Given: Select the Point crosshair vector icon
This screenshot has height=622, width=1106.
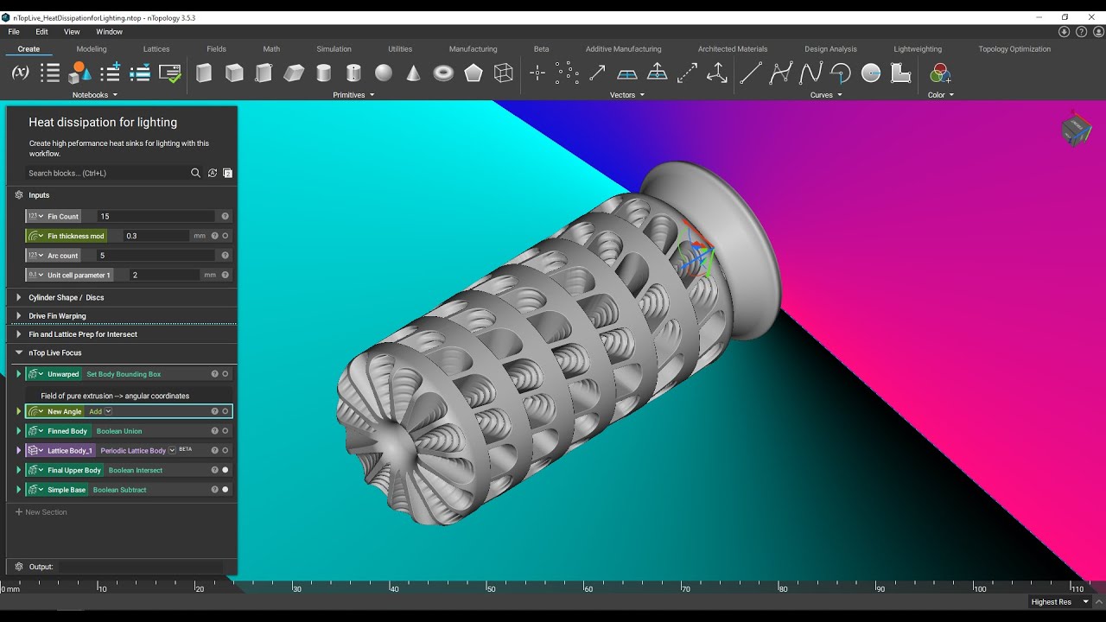Looking at the screenshot, I should click(x=537, y=73).
